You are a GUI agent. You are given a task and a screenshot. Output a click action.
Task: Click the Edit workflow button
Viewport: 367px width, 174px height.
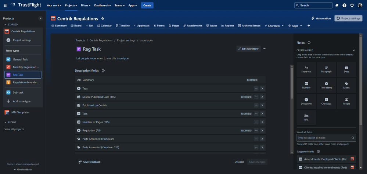click(x=248, y=49)
